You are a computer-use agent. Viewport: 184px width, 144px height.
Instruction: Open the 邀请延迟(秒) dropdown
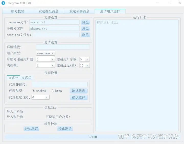coord(85,65)
